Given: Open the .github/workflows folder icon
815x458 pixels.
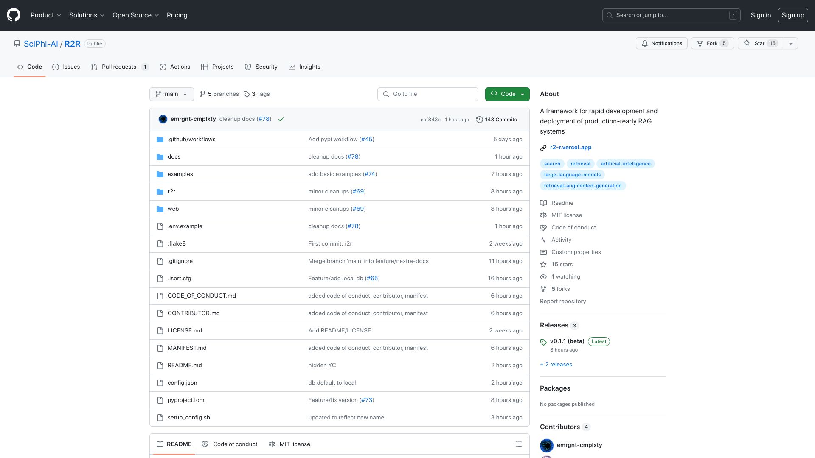Looking at the screenshot, I should point(160,140).
